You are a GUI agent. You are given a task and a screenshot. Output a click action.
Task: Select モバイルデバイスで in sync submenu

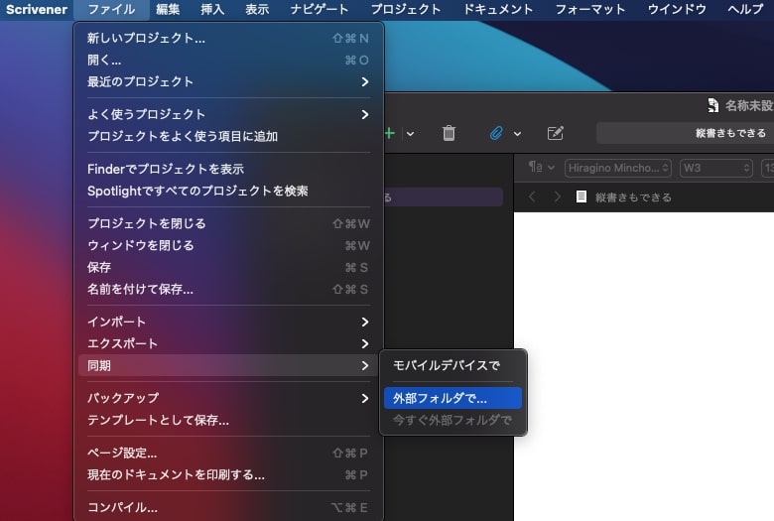tap(452, 365)
